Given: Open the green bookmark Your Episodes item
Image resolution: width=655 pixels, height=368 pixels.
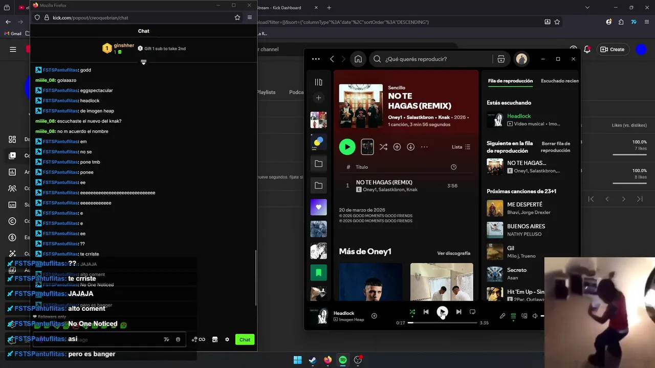Looking at the screenshot, I should 318,272.
